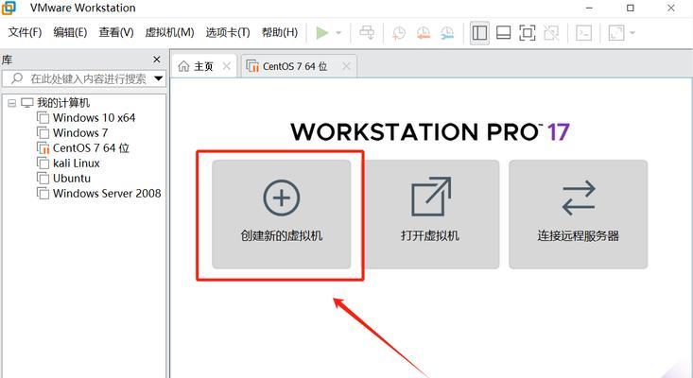Click the home icon on 主页 tab
The height and width of the screenshot is (378, 693).
(x=183, y=66)
